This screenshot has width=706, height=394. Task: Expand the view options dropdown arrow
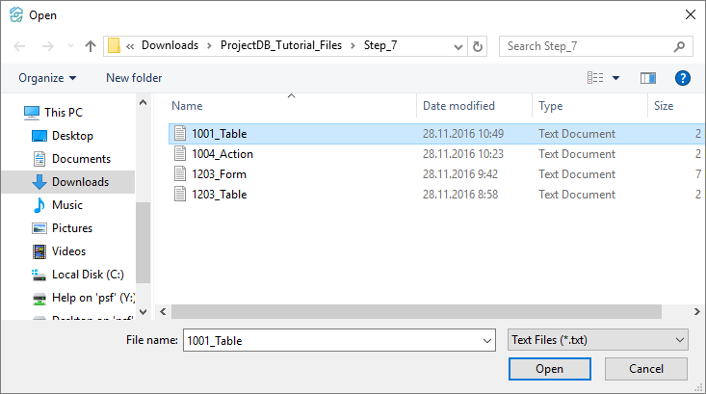pyautogui.click(x=616, y=78)
